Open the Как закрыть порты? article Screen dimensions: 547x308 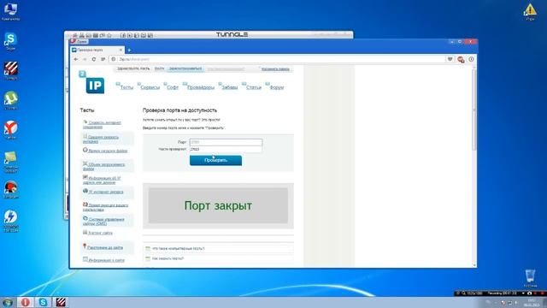(x=168, y=258)
